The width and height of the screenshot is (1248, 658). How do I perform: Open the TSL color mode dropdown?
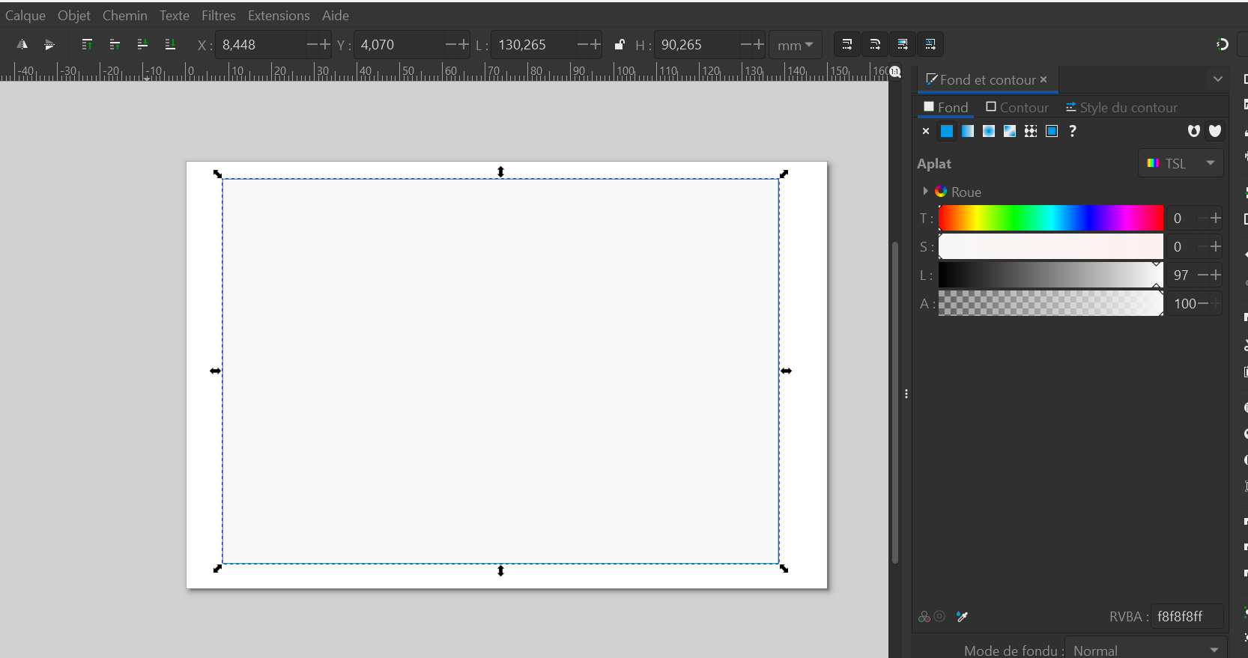coord(1181,163)
